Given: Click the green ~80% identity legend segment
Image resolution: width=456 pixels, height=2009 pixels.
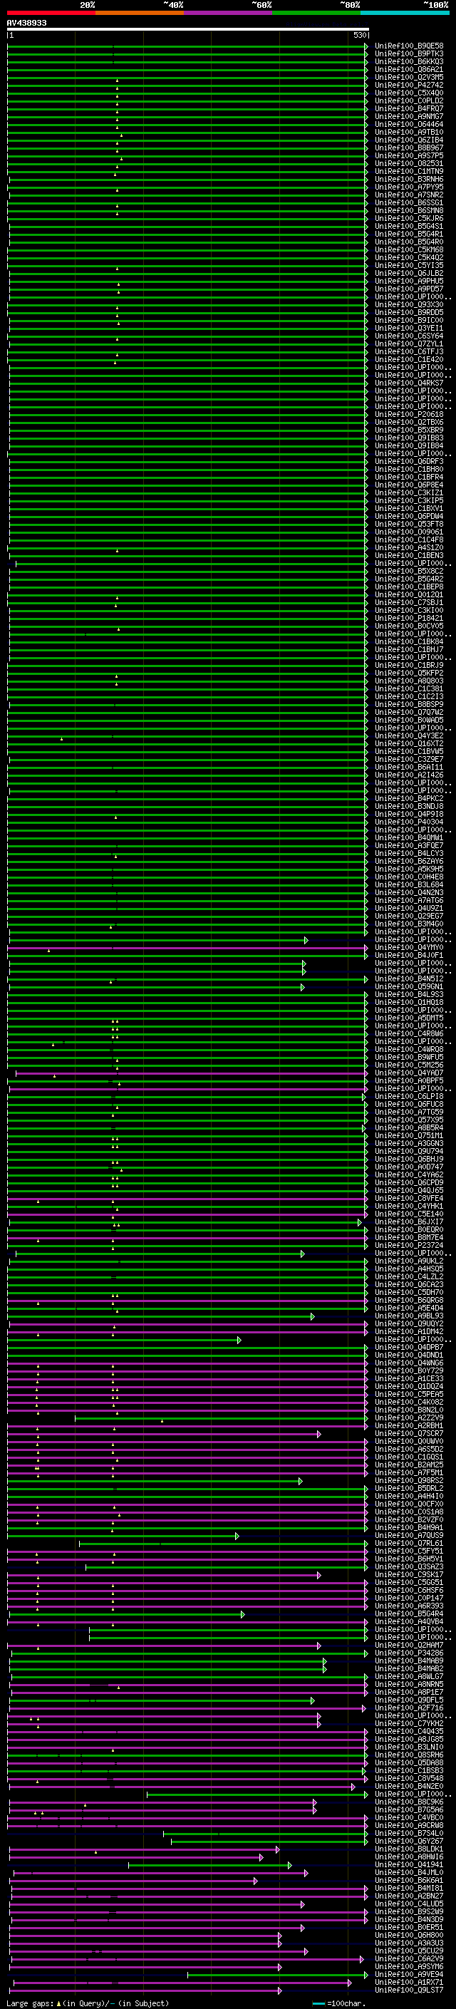Looking at the screenshot, I should pos(316,13).
